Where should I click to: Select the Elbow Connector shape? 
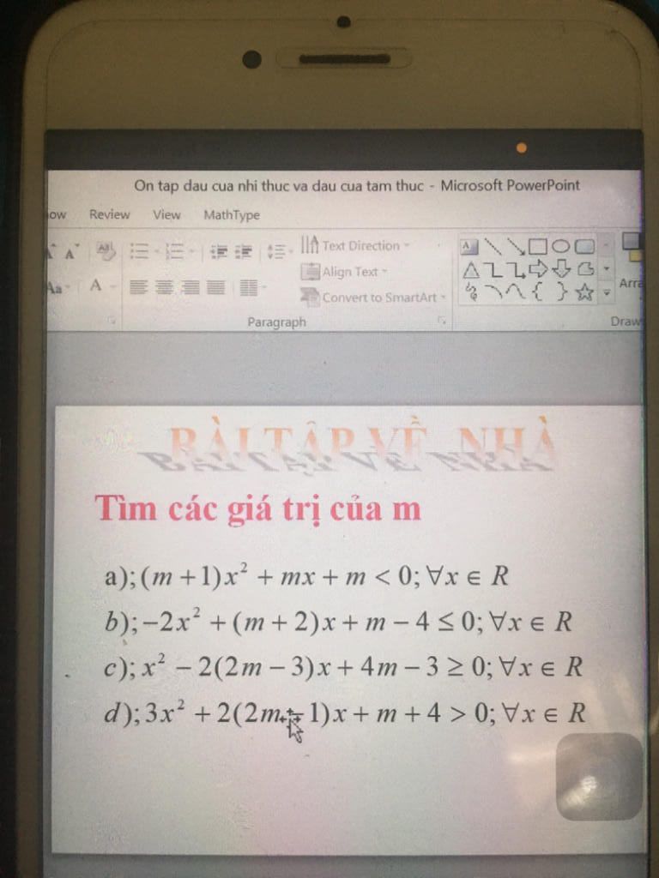(493, 271)
